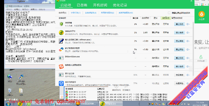Viewport: 209px width, 106px height.
Task: Click the 360安全卫士 row icon
Action: coord(61,32)
